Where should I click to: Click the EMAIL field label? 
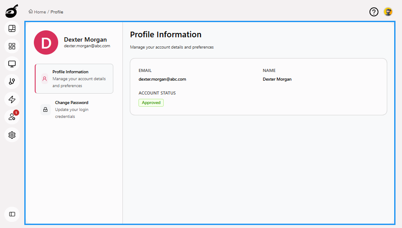145,70
